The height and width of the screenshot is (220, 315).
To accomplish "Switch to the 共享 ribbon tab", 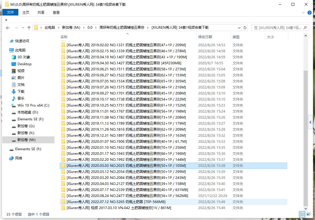I will pos(41,12).
